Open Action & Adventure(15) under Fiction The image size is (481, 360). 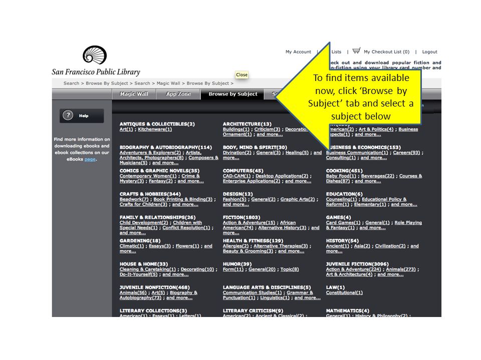pos(249,222)
